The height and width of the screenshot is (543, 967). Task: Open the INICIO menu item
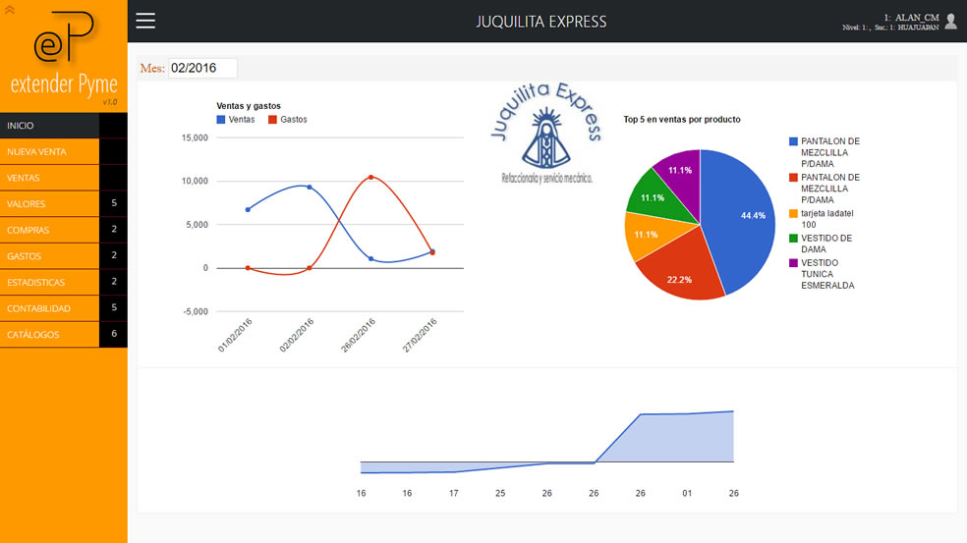coord(49,126)
